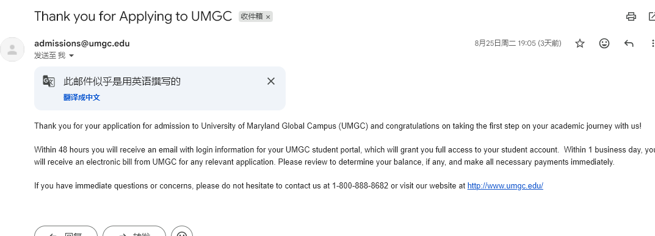Print this email using the printer icon

[x=631, y=16]
